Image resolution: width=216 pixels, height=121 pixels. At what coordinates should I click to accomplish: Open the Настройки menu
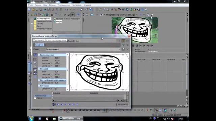77,5
